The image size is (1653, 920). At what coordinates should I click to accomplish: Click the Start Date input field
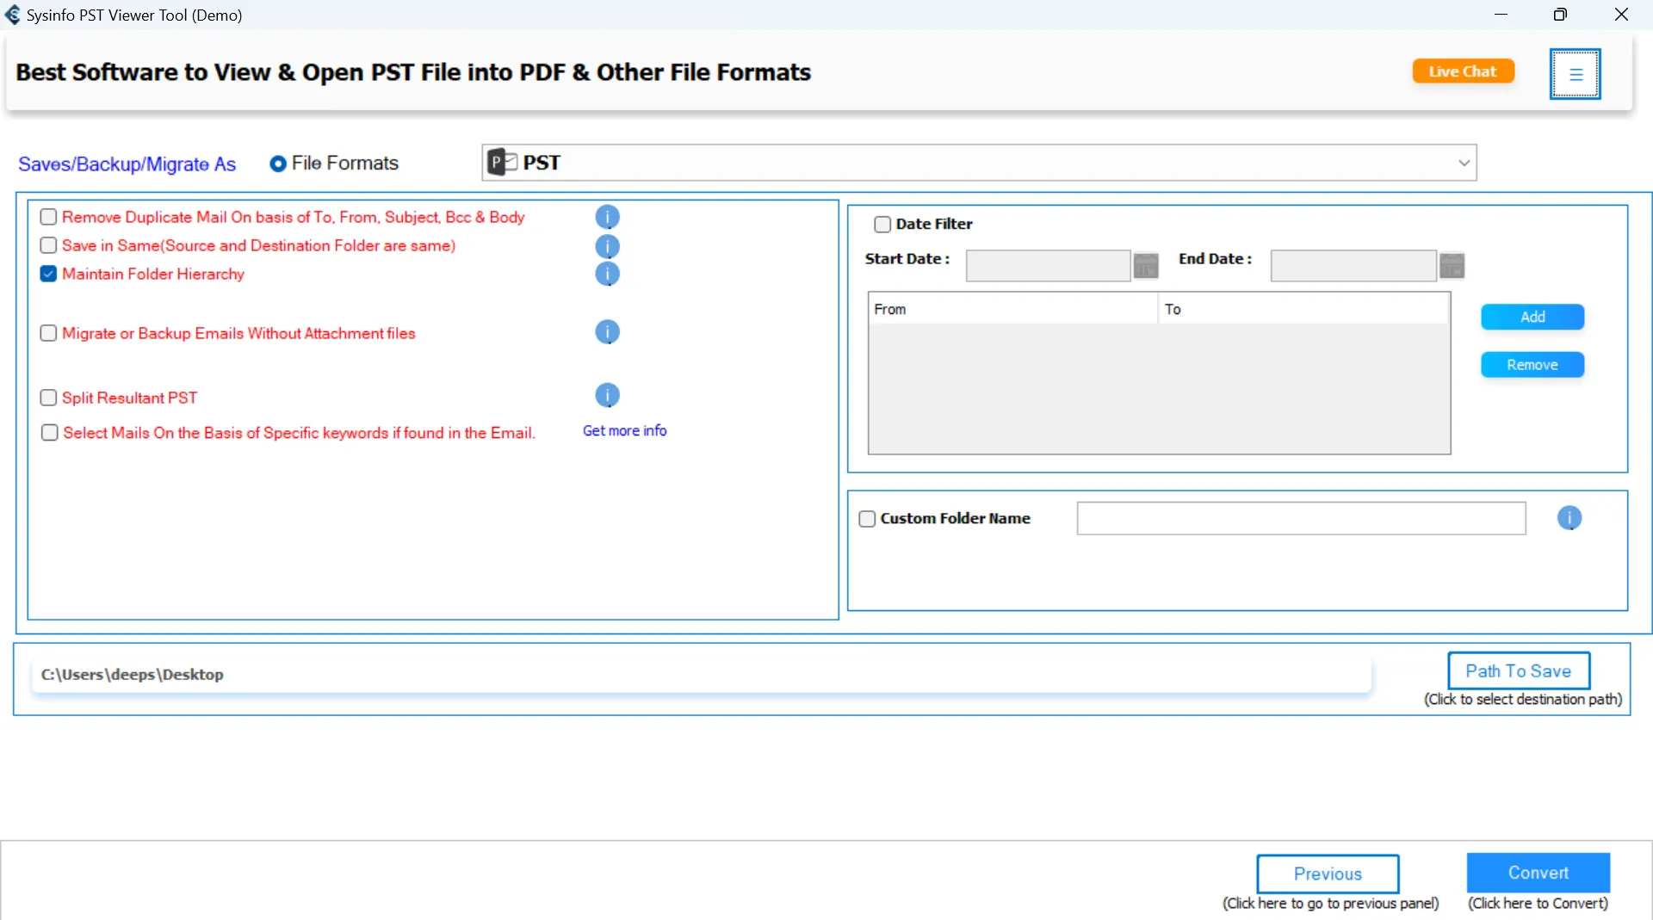(1048, 266)
